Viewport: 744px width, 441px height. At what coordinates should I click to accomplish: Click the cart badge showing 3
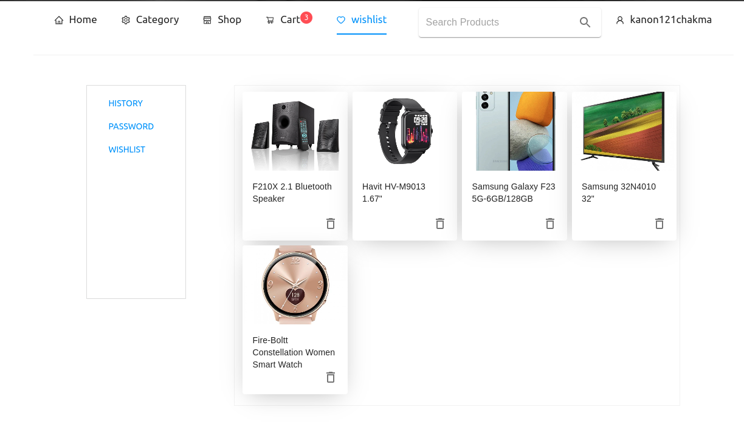click(307, 17)
